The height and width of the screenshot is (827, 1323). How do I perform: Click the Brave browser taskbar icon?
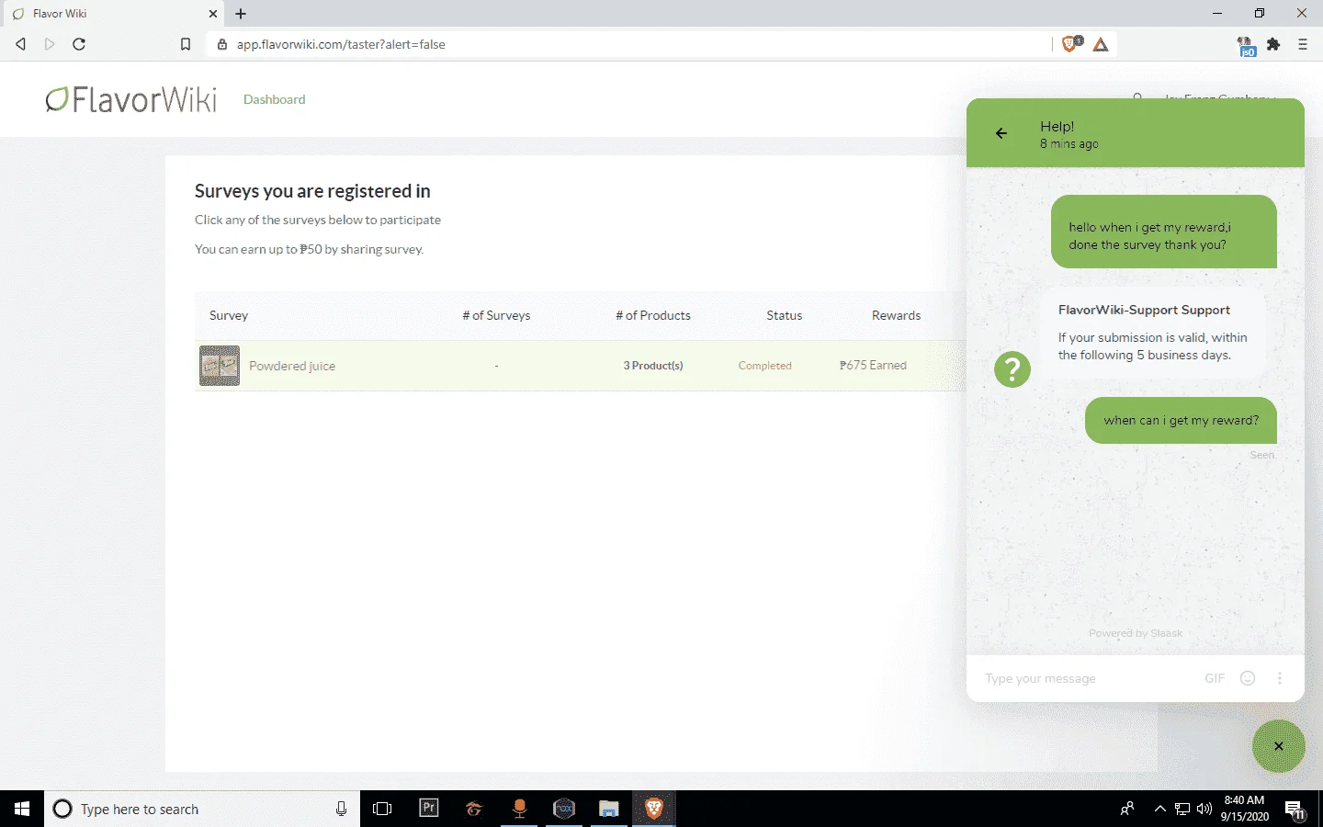pos(654,809)
